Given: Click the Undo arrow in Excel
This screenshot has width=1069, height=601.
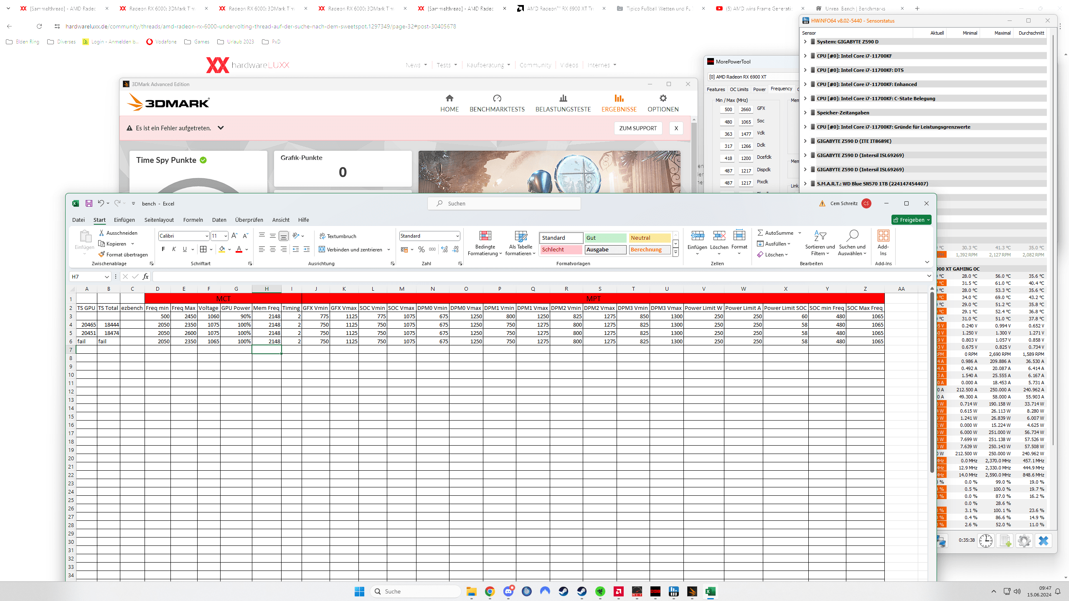Looking at the screenshot, I should pyautogui.click(x=101, y=203).
